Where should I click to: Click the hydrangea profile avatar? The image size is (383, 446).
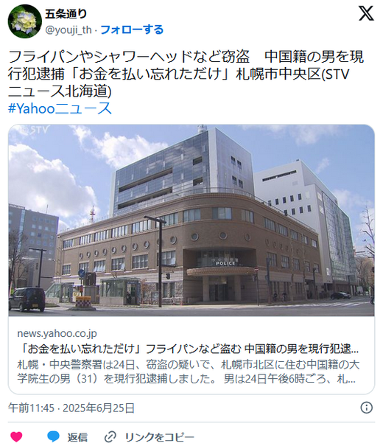point(25,21)
